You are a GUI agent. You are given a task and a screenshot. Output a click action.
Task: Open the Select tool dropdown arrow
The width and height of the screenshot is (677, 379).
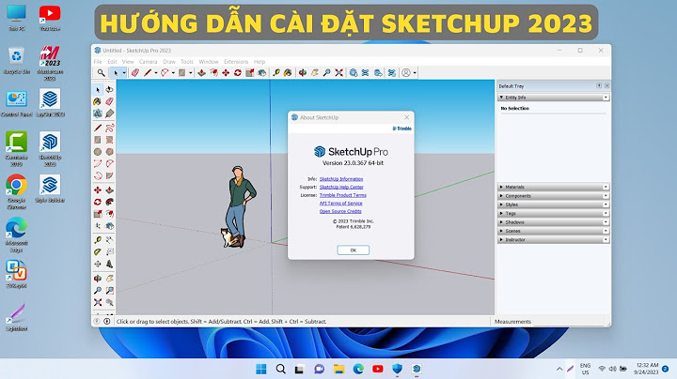[x=124, y=73]
